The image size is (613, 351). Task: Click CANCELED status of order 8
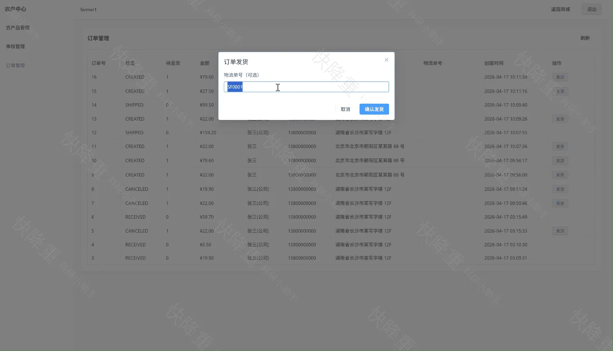click(136, 189)
